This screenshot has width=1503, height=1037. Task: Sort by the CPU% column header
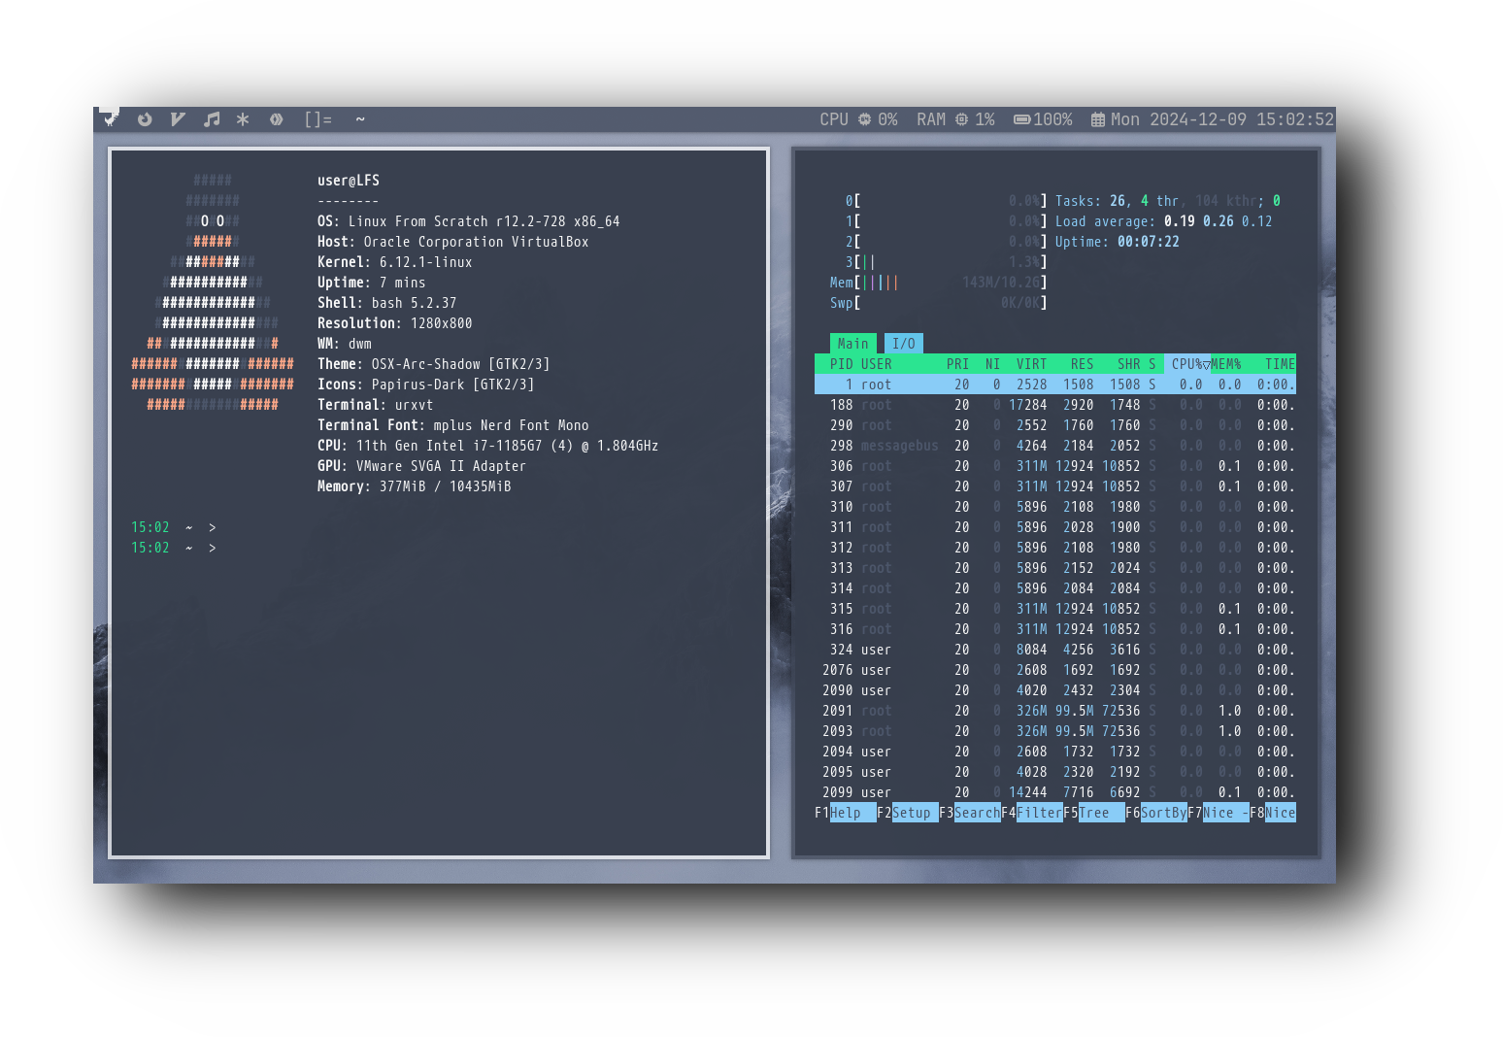pyautogui.click(x=1186, y=364)
